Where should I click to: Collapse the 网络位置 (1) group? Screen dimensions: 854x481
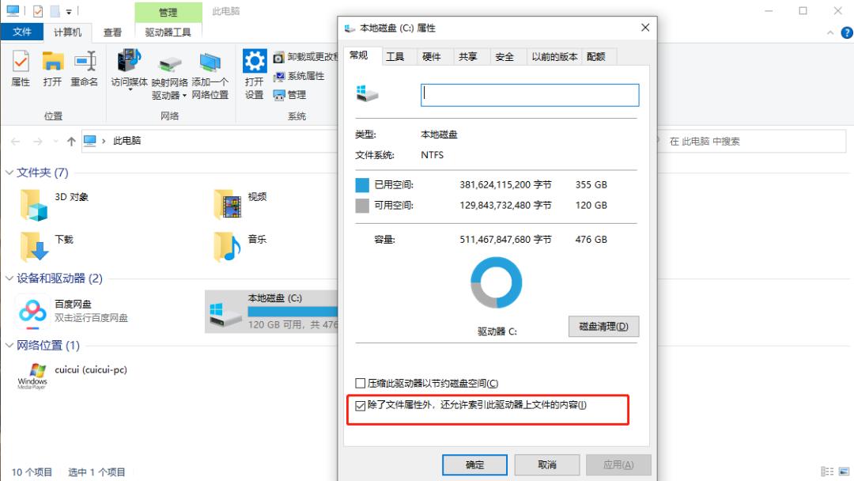(9, 346)
